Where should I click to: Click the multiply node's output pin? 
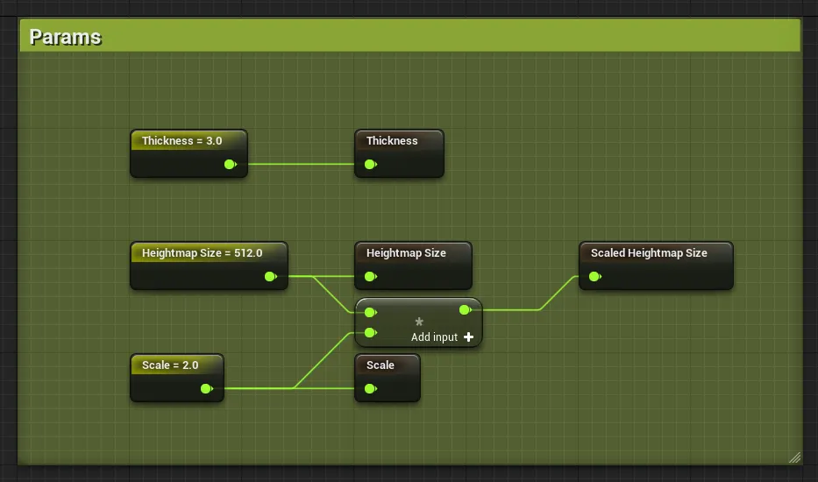(x=465, y=309)
